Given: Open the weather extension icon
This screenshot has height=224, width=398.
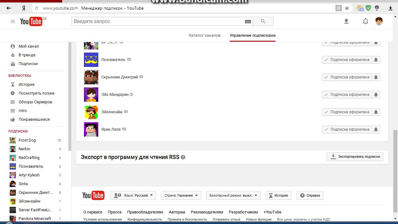Looking at the screenshot, I should 360,8.
